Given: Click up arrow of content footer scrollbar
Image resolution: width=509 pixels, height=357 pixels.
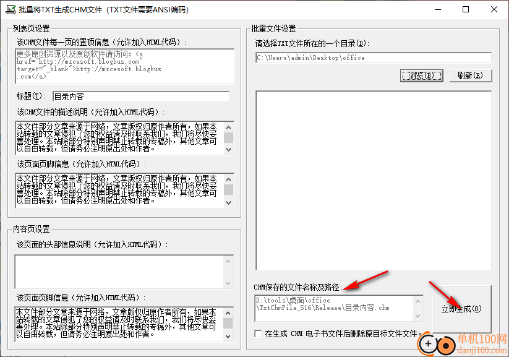Looking at the screenshot, I should pyautogui.click(x=228, y=313).
